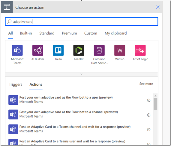Switch to the Triggers tab

click(16, 84)
